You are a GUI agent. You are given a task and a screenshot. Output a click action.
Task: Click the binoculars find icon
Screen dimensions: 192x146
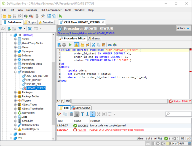pos(110,45)
